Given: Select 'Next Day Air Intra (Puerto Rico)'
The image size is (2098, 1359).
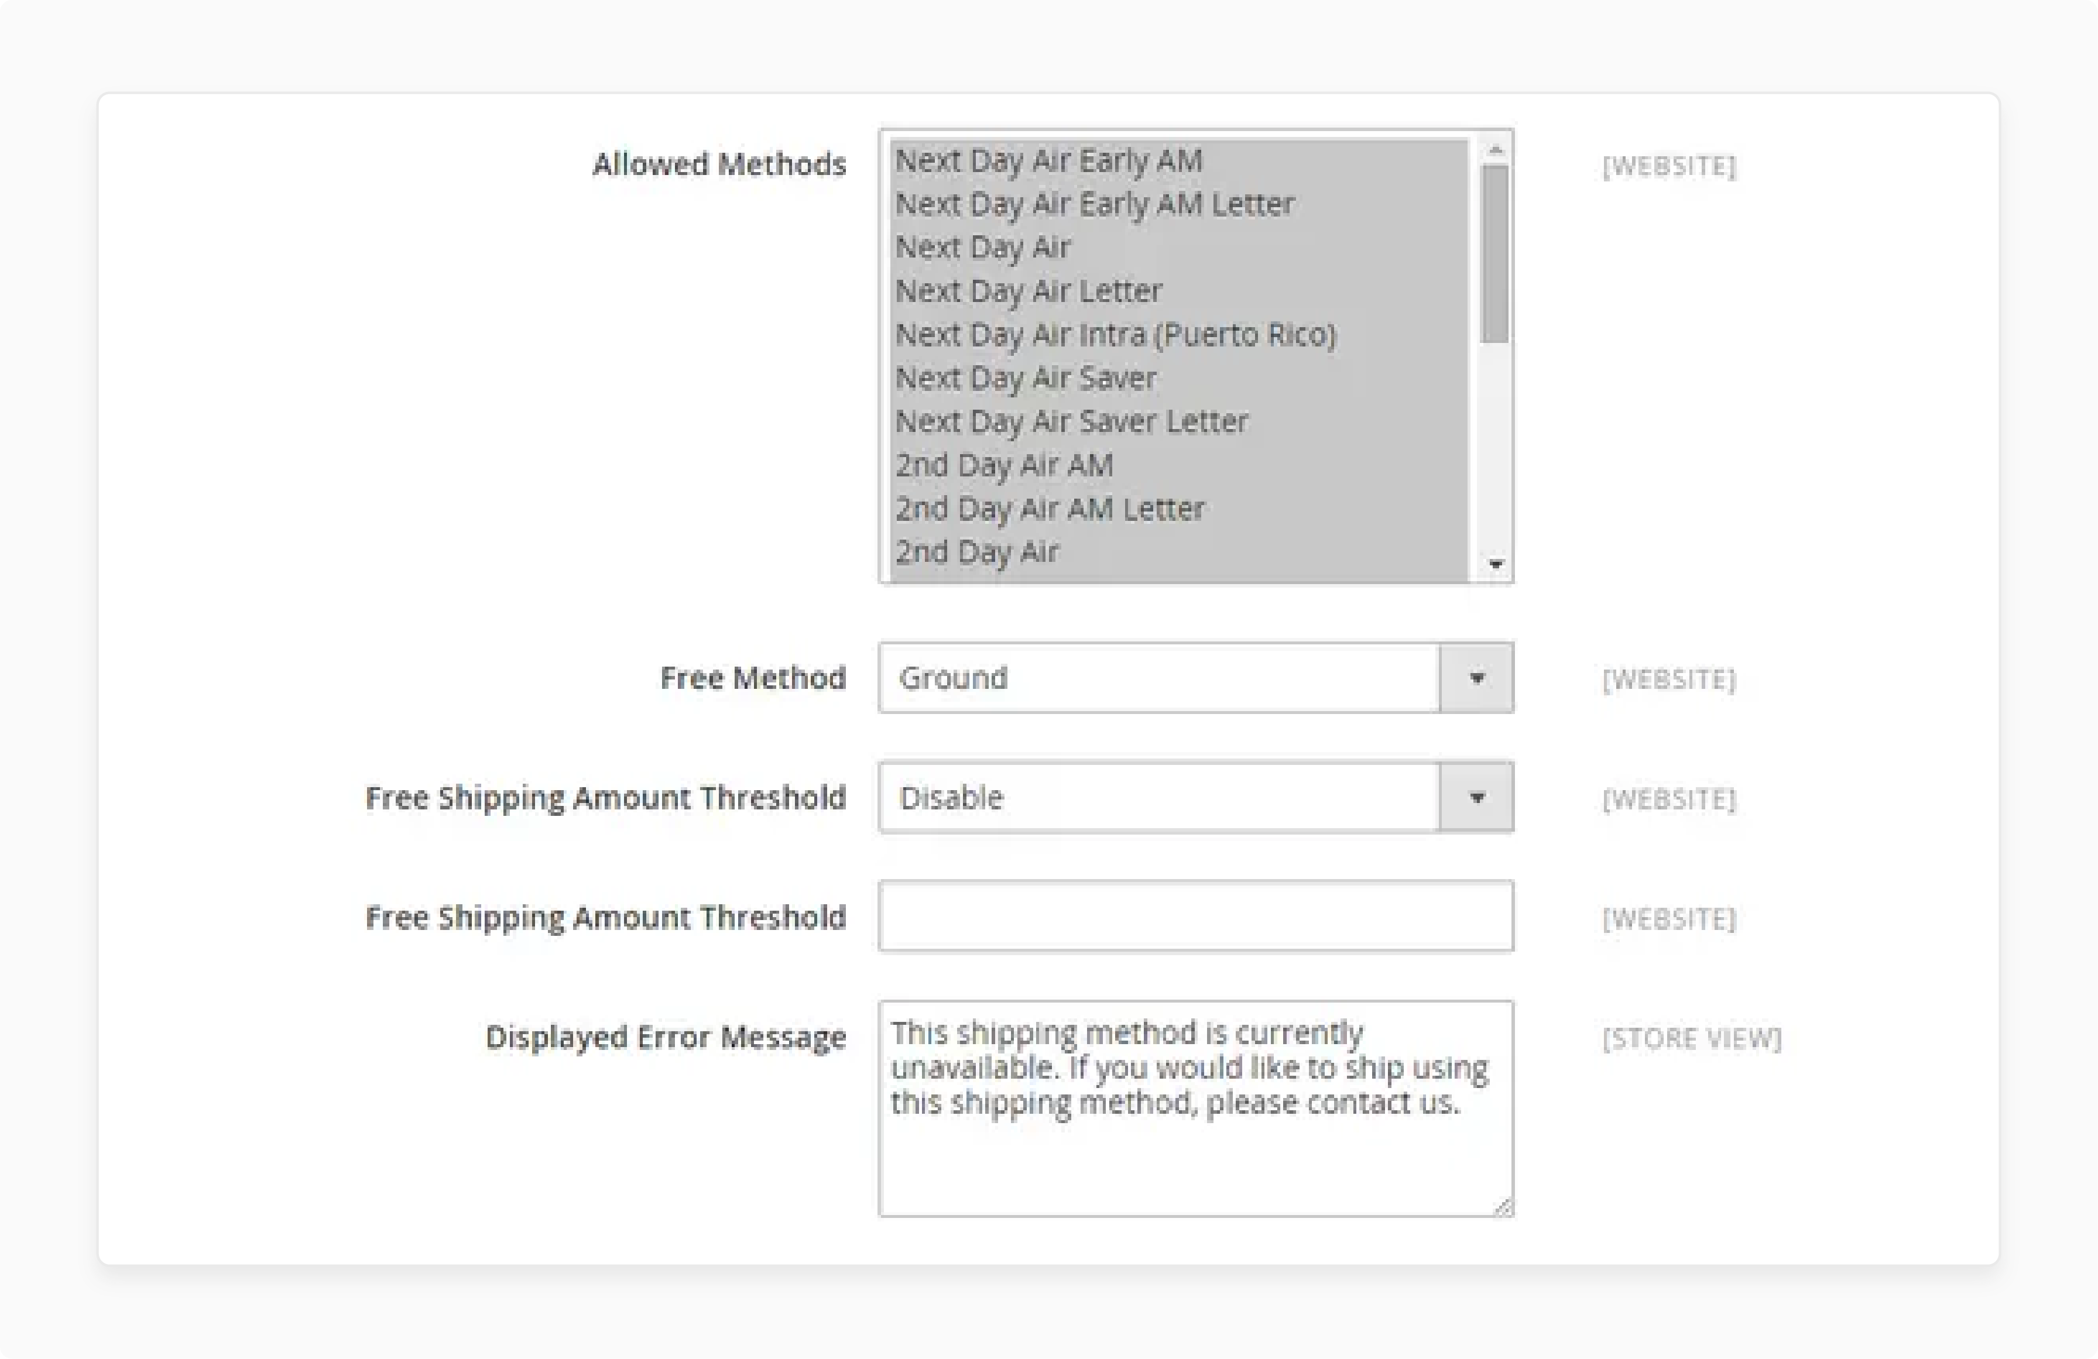Looking at the screenshot, I should (1178, 335).
